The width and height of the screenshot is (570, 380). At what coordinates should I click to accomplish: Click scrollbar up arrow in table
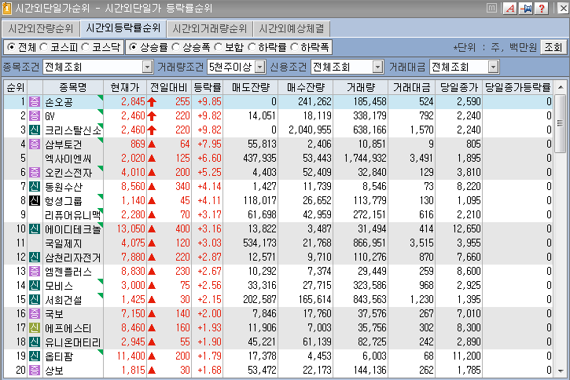[561, 87]
